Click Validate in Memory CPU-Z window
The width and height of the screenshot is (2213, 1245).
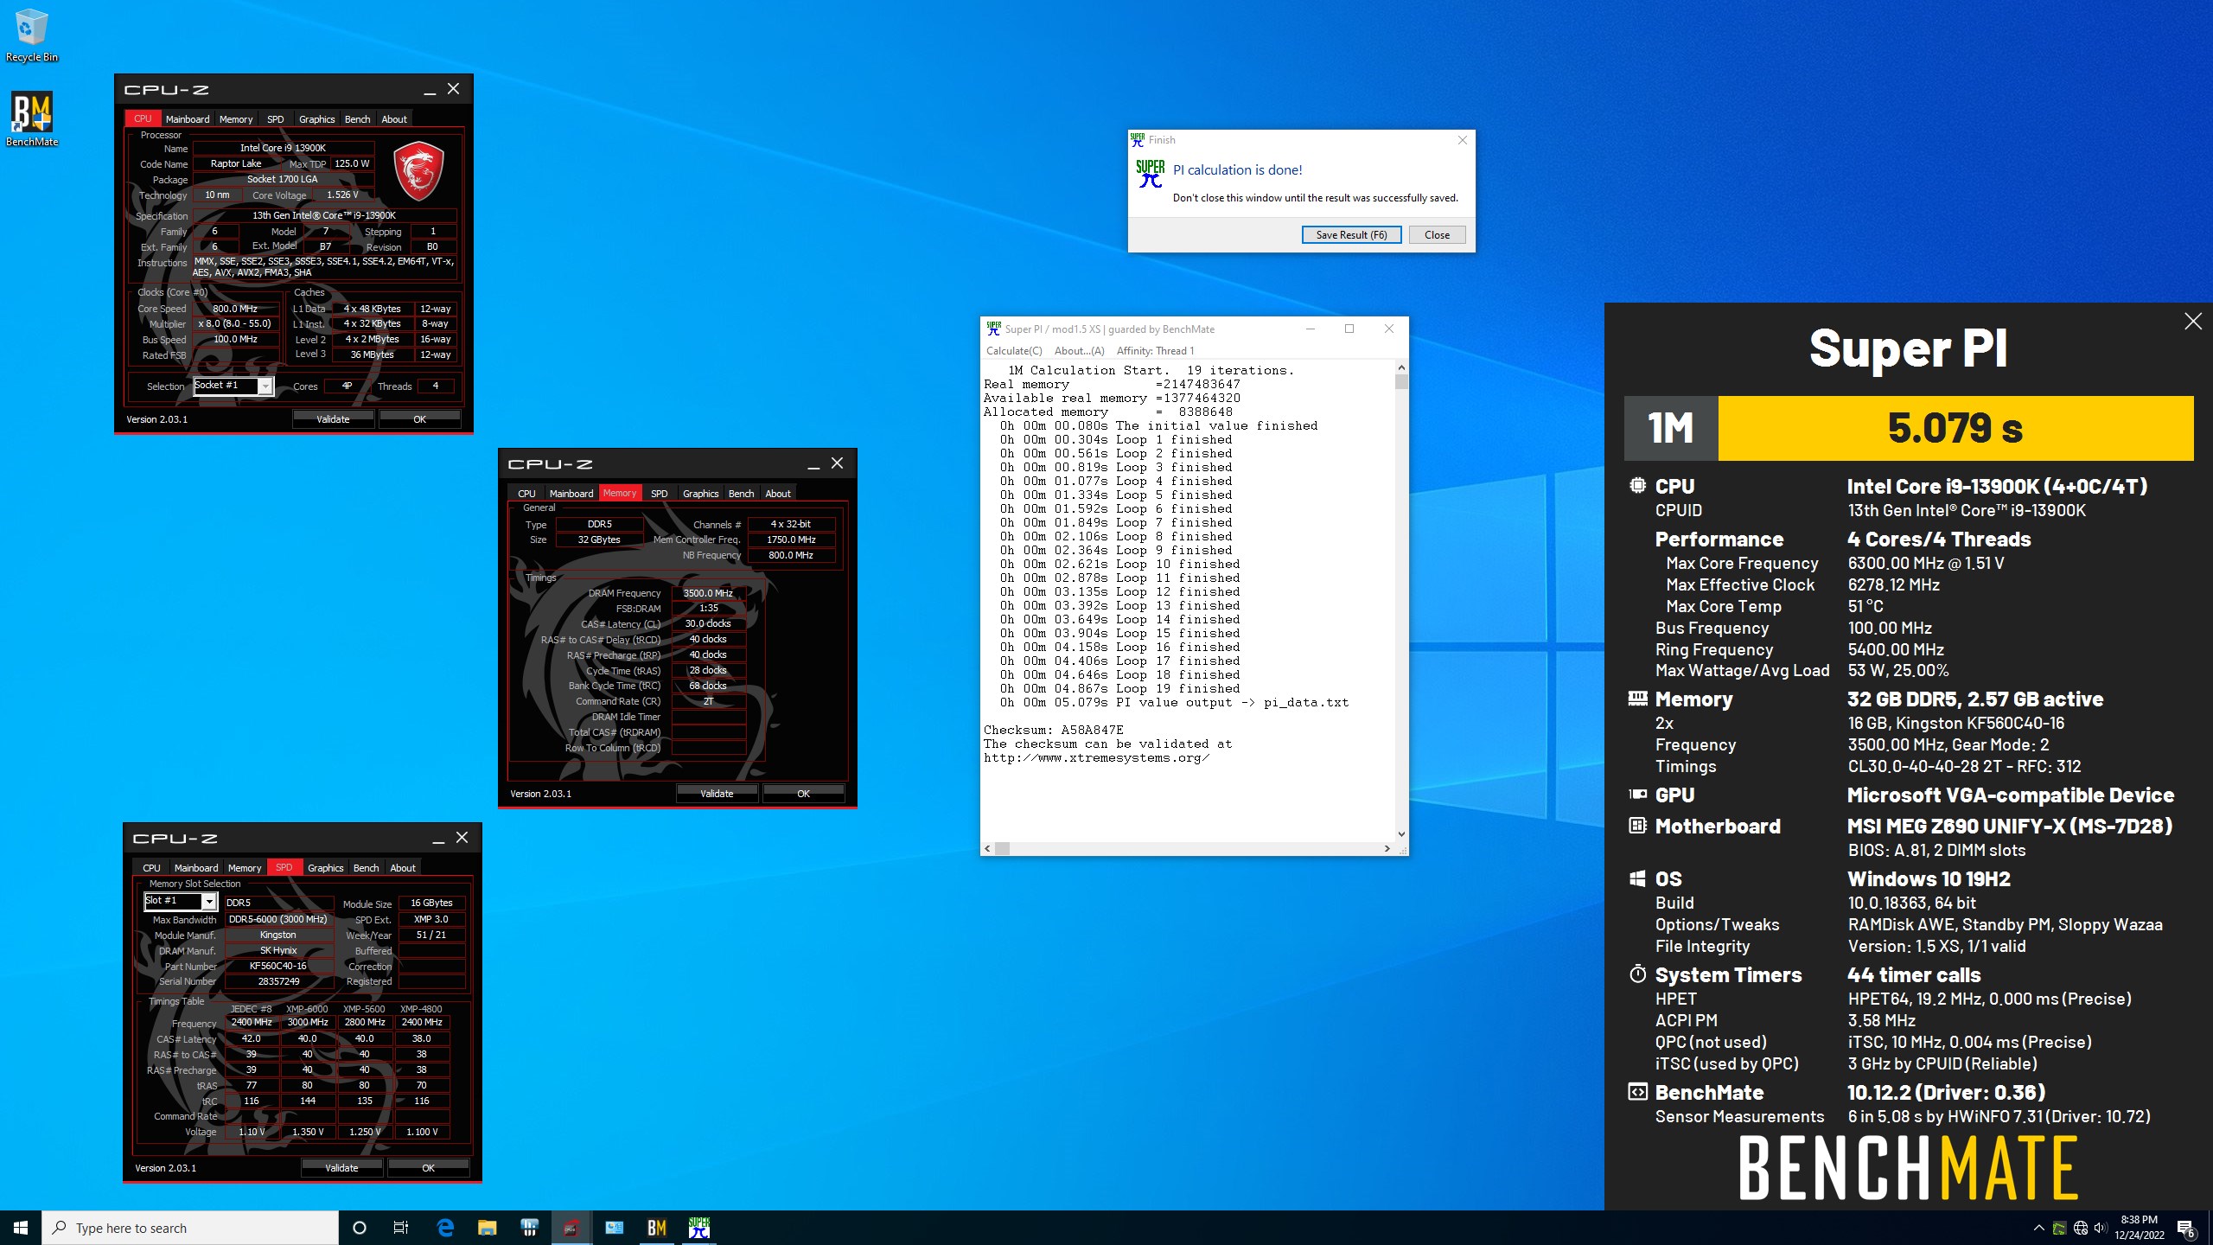click(717, 794)
